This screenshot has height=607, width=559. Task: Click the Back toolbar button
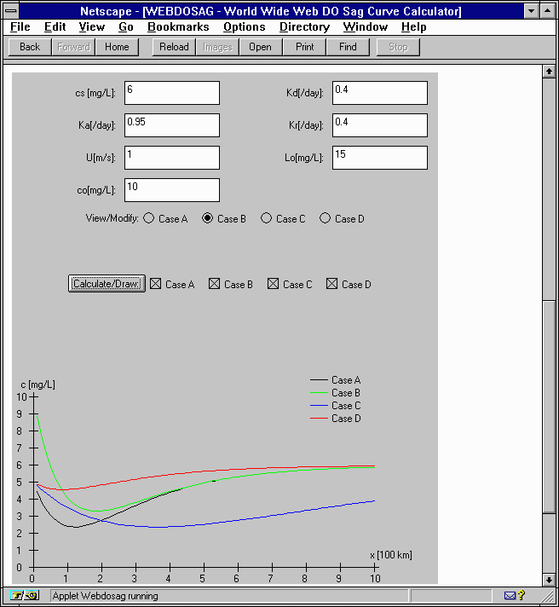click(30, 47)
